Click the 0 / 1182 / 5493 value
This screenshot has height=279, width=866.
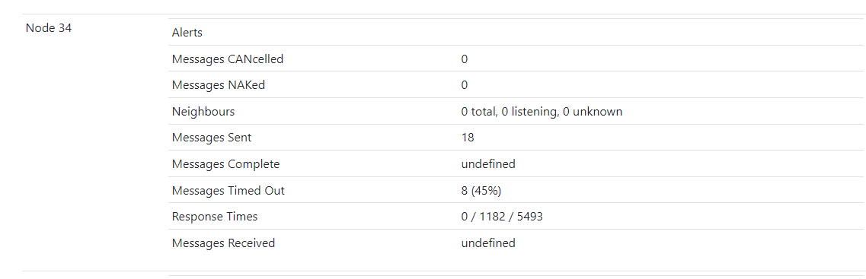tap(502, 217)
